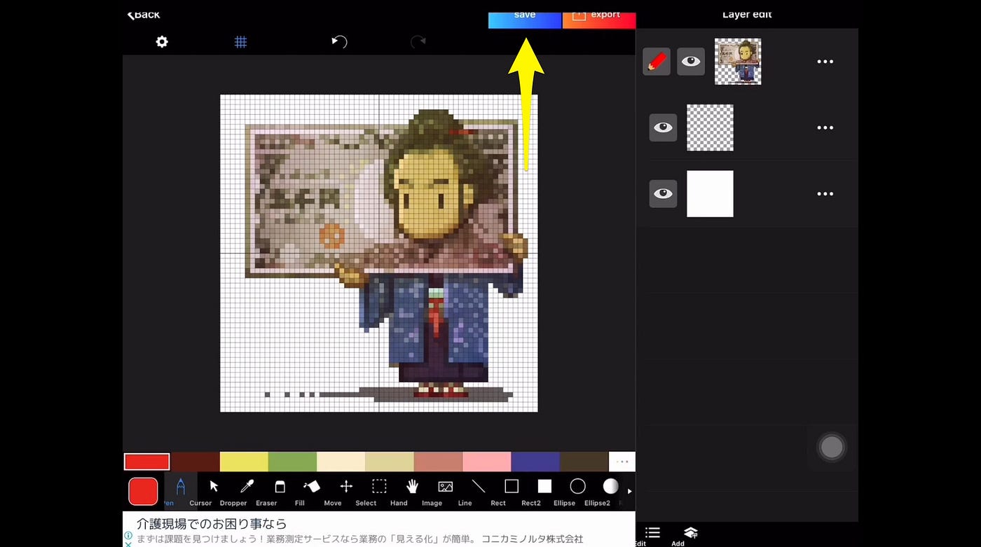Select the yellow palette color
Screen dimensions: 981x547
point(244,462)
